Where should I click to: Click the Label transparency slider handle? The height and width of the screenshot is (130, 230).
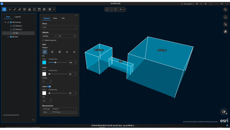(49, 93)
